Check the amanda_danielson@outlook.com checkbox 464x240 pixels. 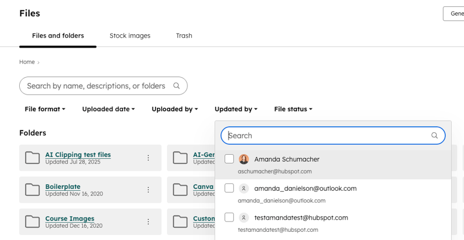pos(229,188)
